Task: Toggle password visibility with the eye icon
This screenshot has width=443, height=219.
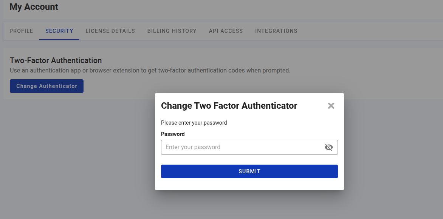Action: coord(328,147)
